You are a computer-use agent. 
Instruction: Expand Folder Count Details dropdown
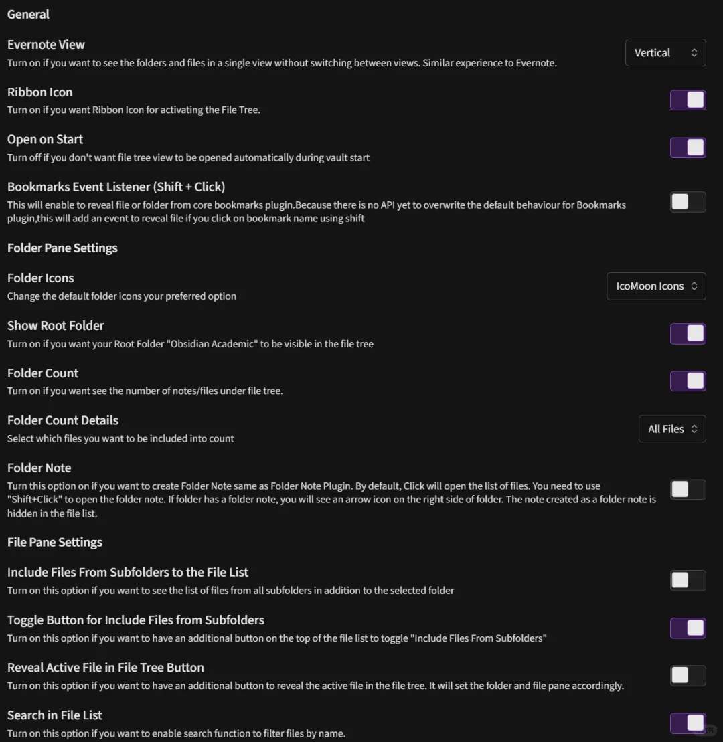coord(671,429)
